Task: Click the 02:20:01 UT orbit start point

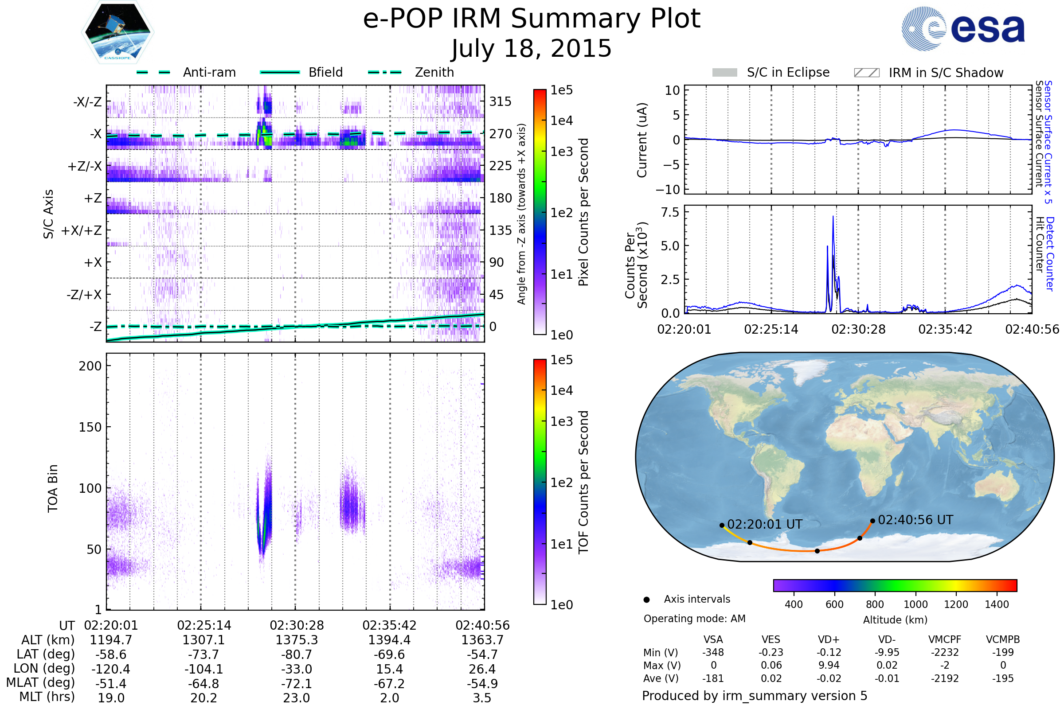Action: 722,526
